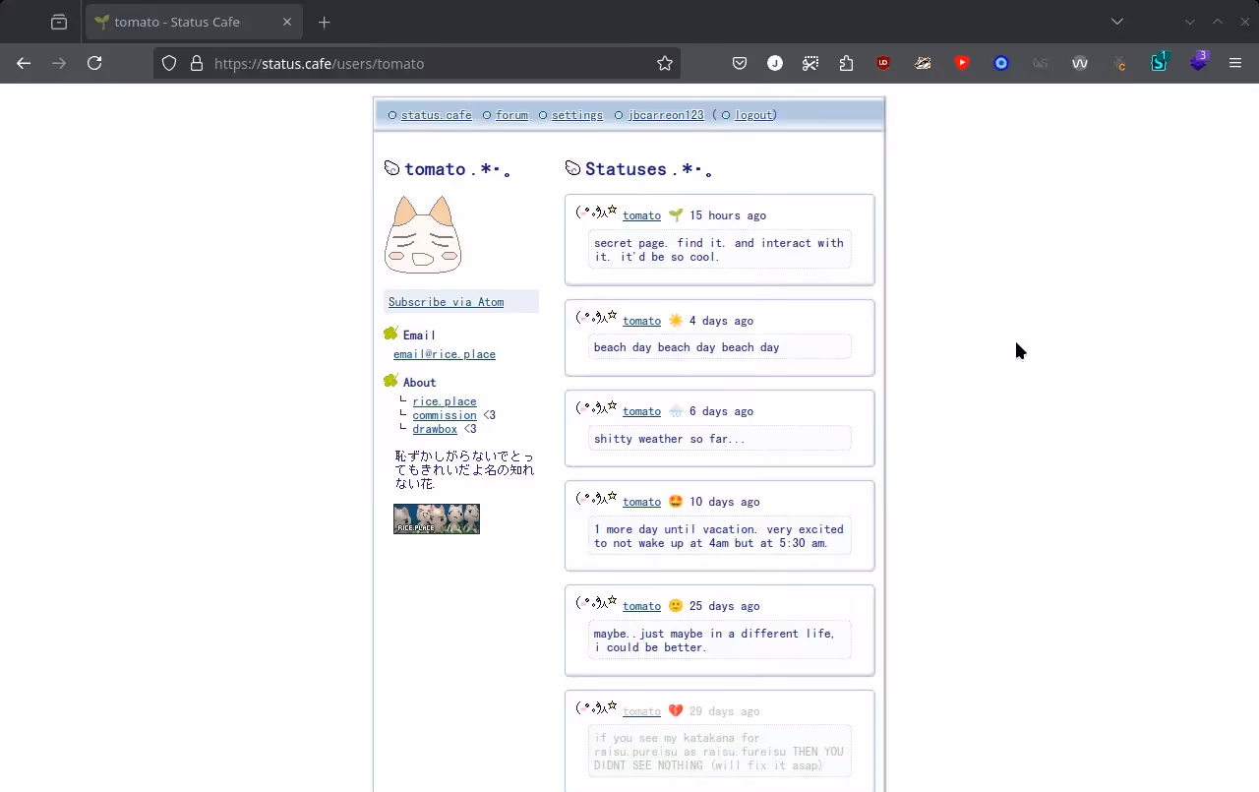Reload the status.cafe page
This screenshot has width=1259, height=792.
click(x=94, y=63)
